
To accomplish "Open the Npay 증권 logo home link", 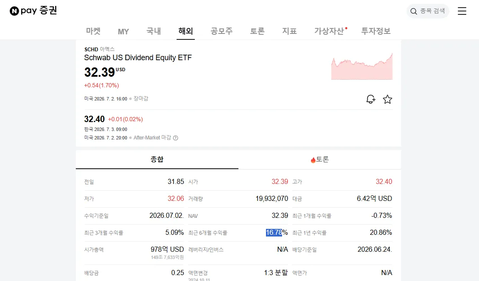I will tap(33, 11).
